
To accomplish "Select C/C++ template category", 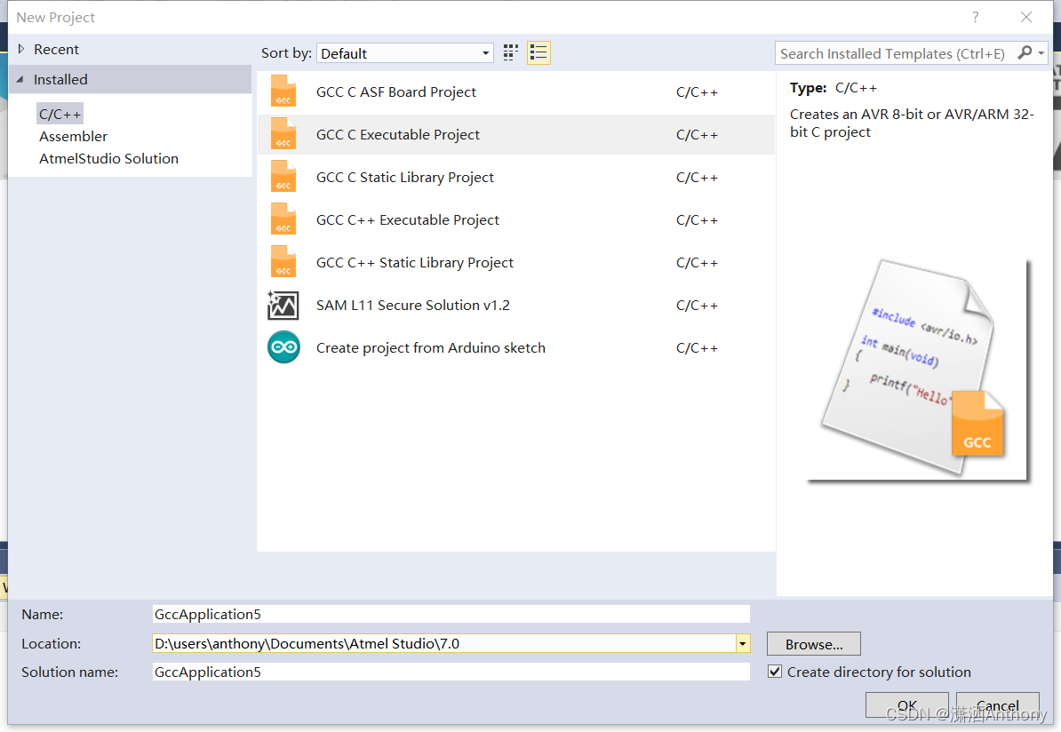I will click(60, 114).
